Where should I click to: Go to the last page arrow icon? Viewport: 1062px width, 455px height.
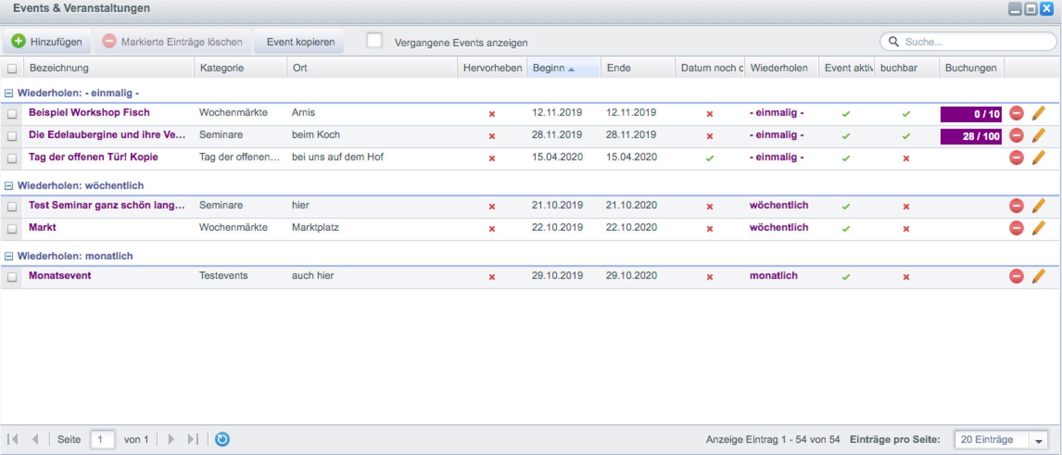[193, 439]
